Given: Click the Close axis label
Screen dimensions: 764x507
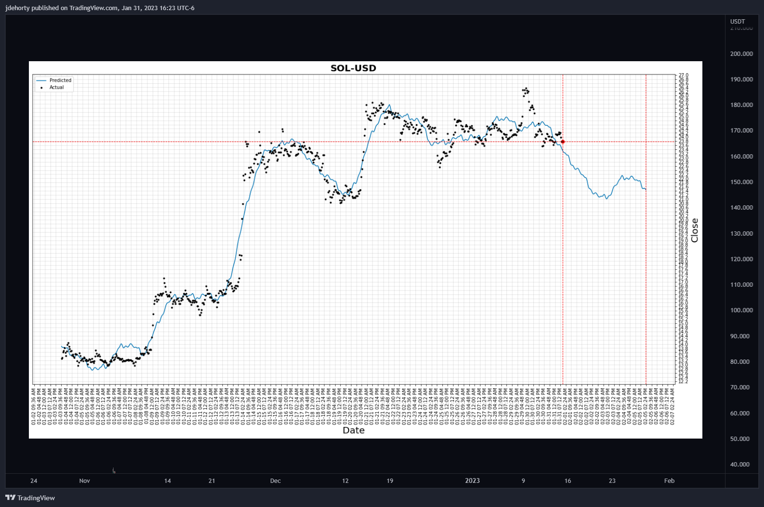Looking at the screenshot, I should (694, 230).
